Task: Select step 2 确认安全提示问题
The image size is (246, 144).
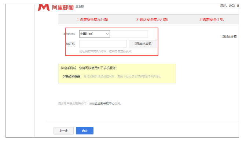Action: 152,19
